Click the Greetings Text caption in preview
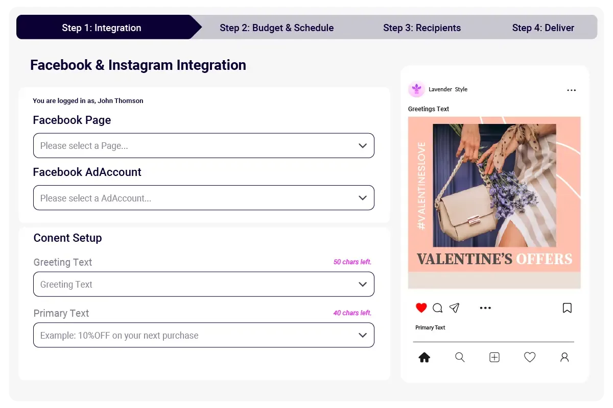Viewport: 613px width, 408px height. pos(429,109)
